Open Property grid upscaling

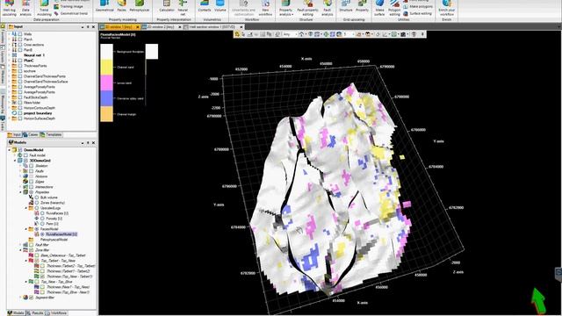click(x=362, y=6)
